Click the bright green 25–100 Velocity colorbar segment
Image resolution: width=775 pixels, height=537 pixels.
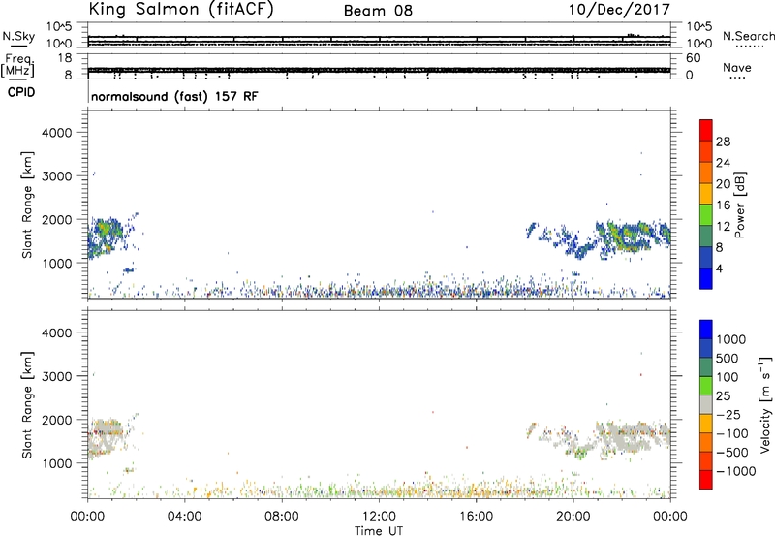(x=706, y=386)
